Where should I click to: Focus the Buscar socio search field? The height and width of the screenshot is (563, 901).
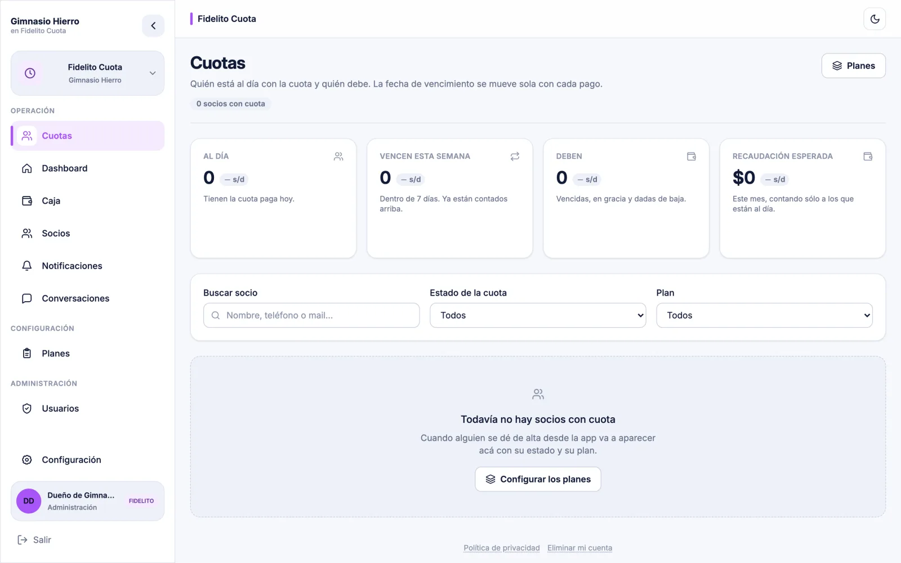(x=311, y=315)
